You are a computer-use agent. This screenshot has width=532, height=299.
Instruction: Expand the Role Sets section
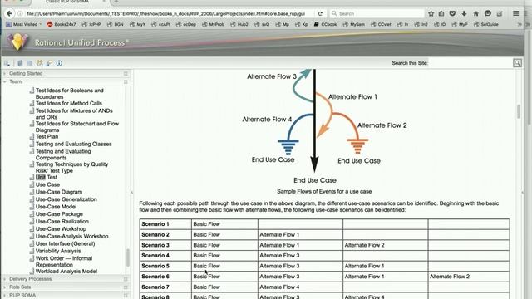[4, 287]
